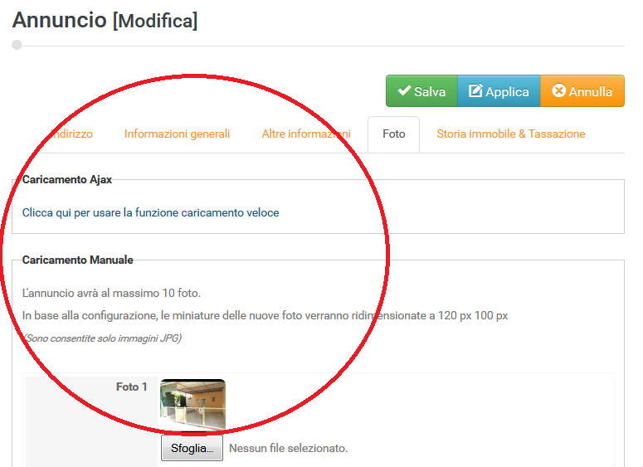Click the Foto 1 house thumbnail
The height and width of the screenshot is (467, 643).
[192, 405]
